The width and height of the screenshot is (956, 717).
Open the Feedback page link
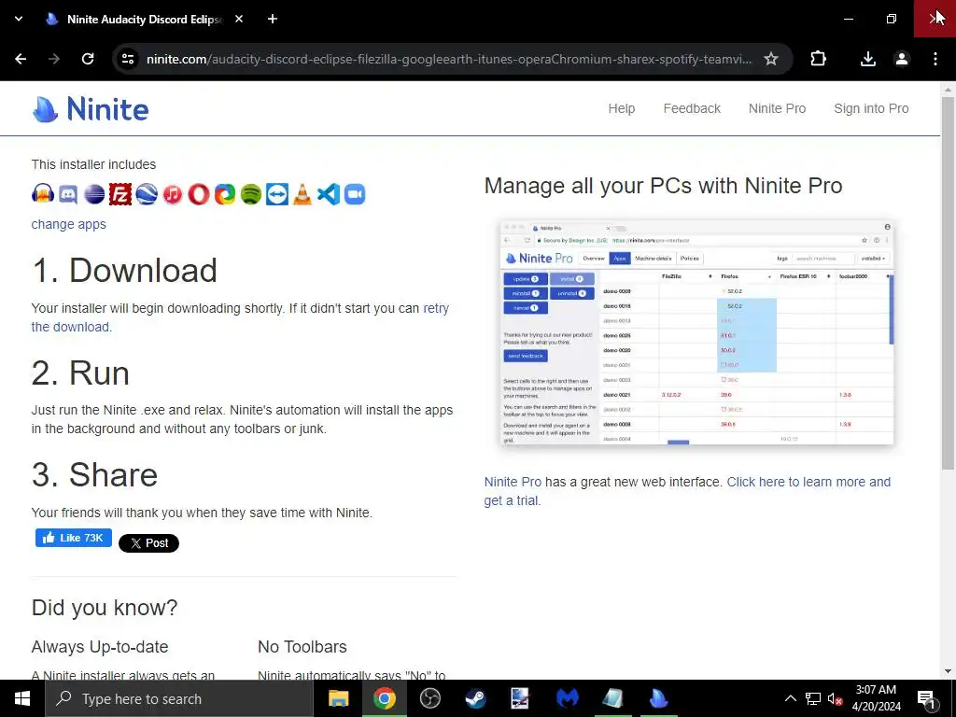point(692,108)
